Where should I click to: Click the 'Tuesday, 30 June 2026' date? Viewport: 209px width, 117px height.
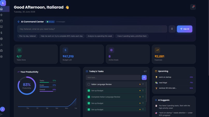click(25, 12)
